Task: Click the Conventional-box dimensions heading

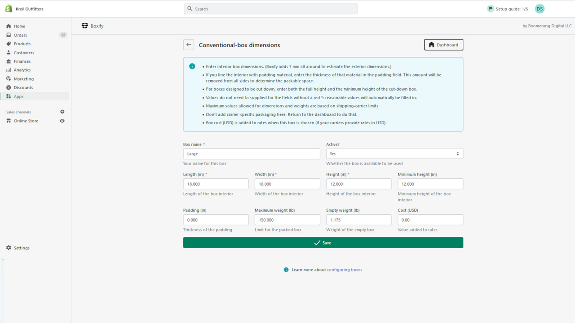Action: click(239, 45)
